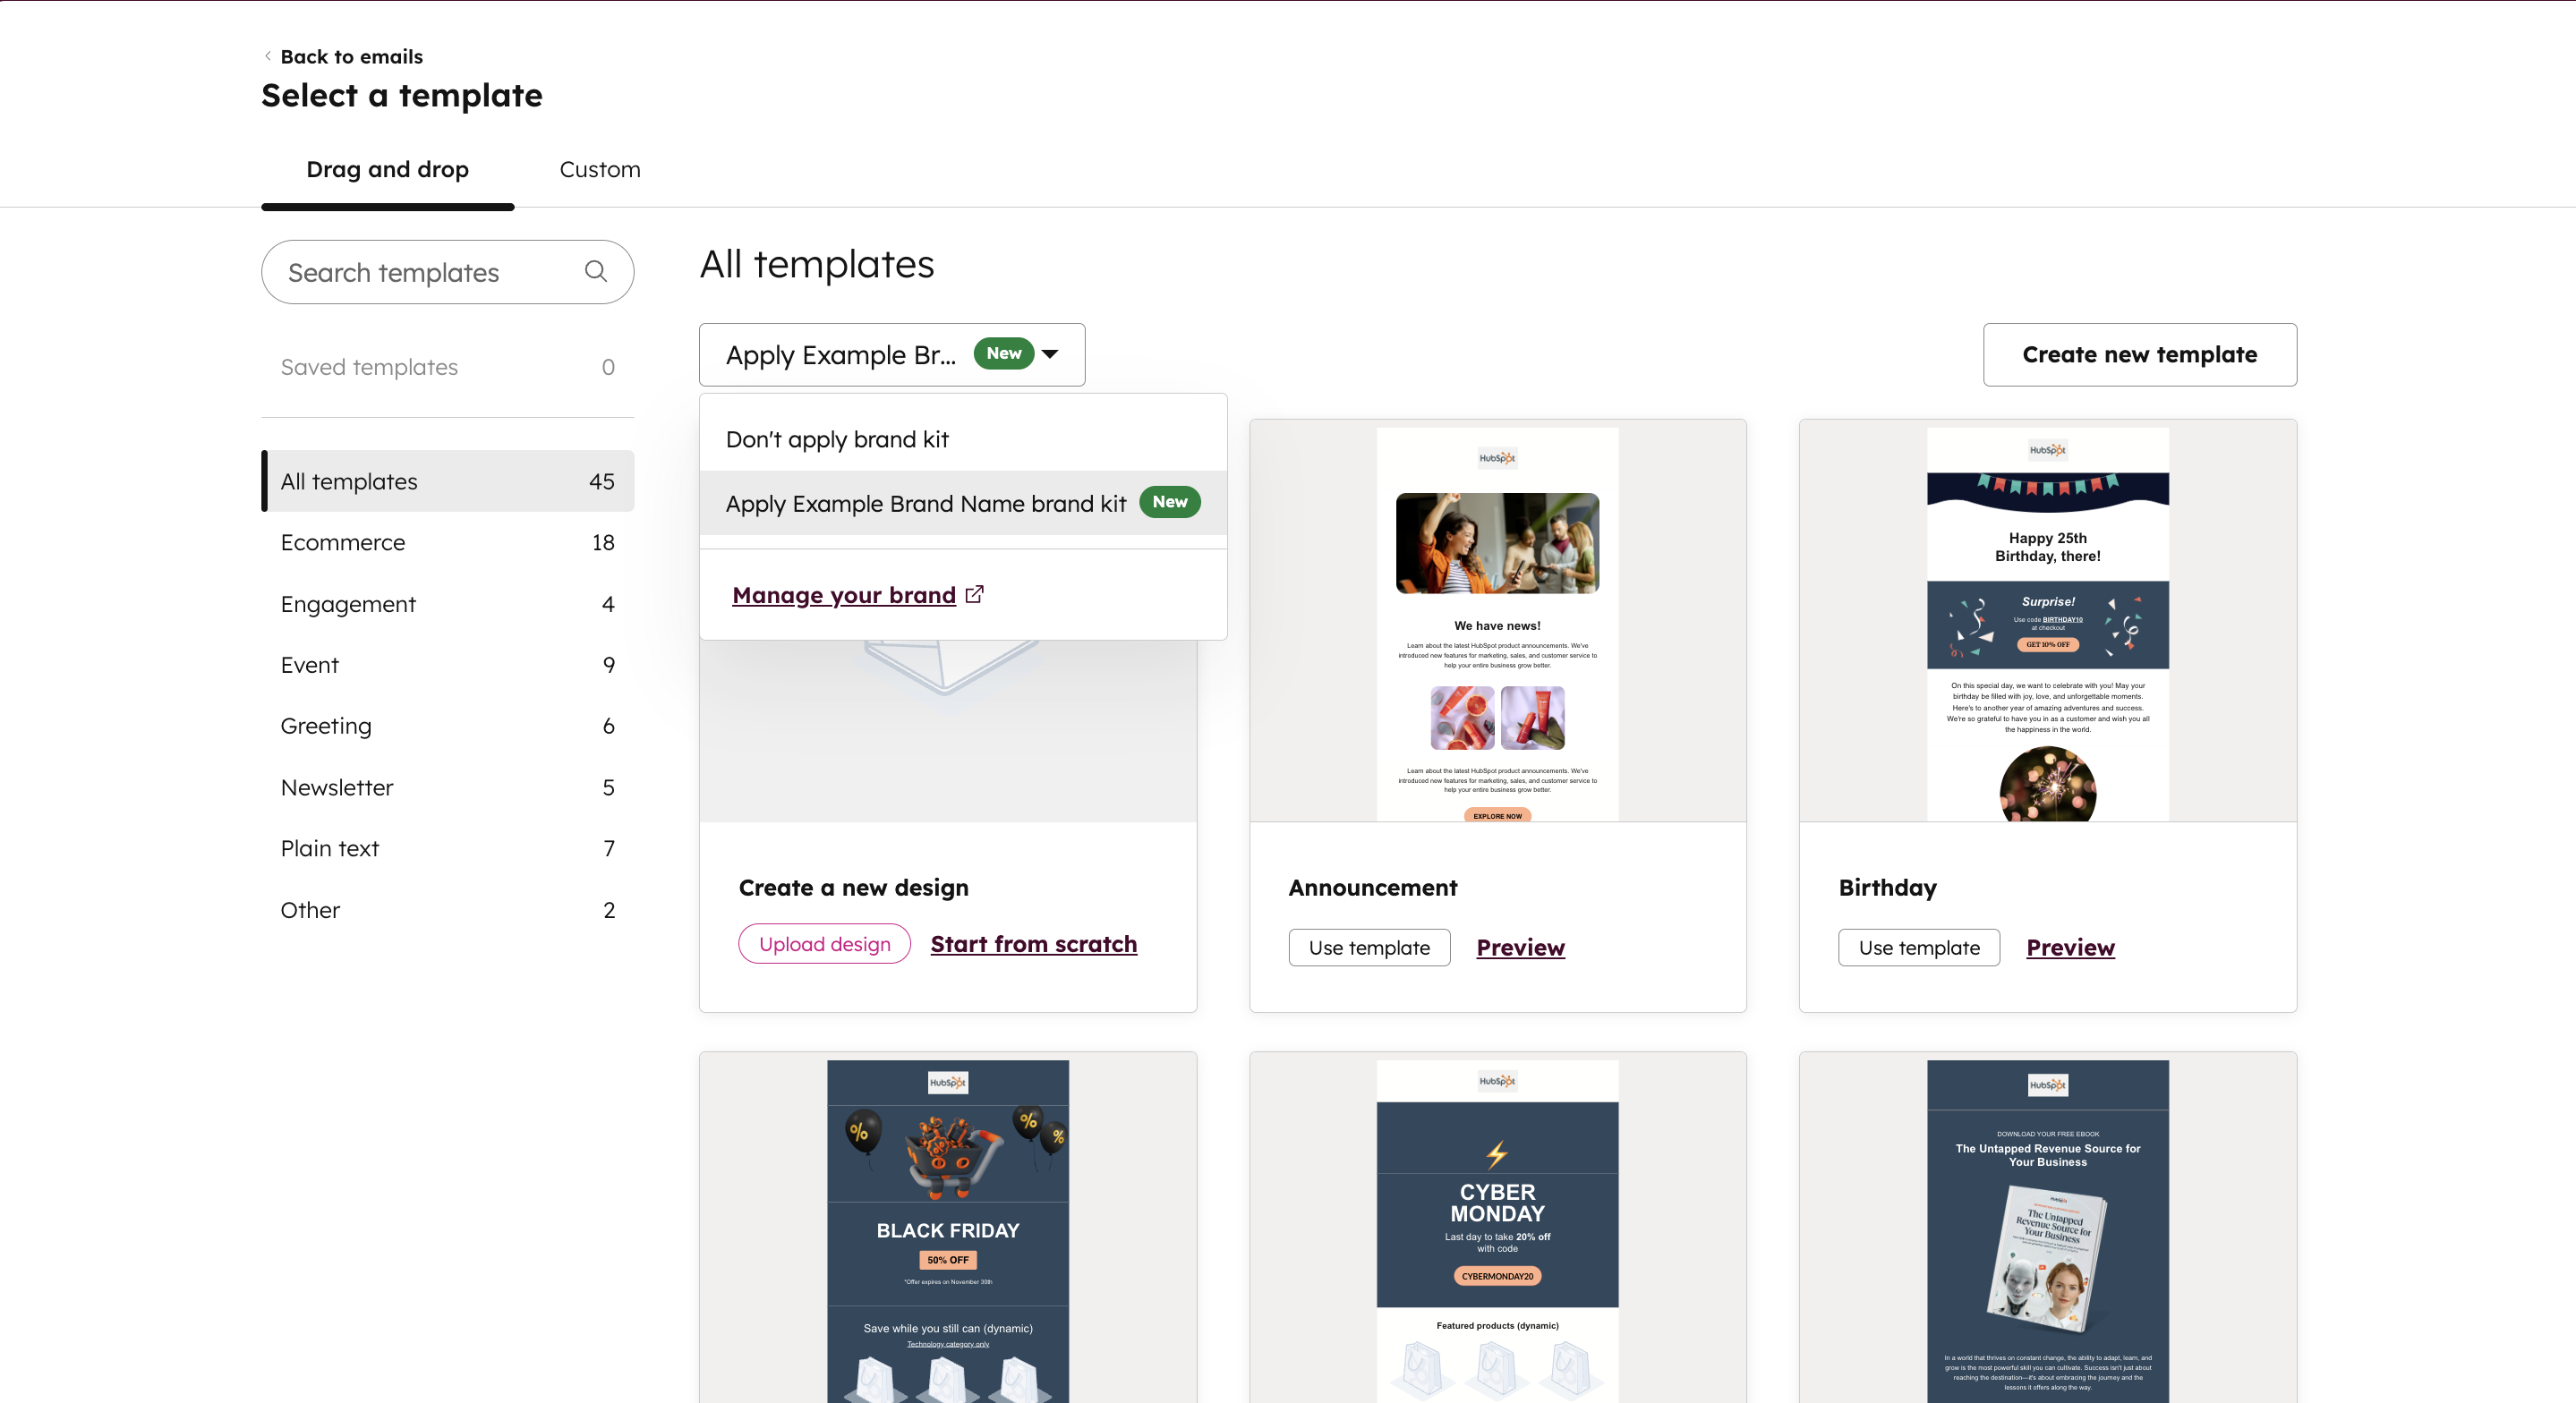Open the Black Friday template thumbnail

pos(947,1230)
